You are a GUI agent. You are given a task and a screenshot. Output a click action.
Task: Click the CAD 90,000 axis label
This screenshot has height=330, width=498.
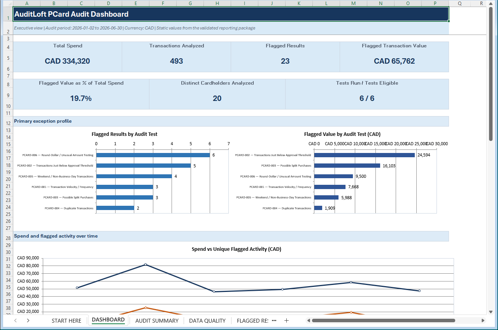[28, 258]
